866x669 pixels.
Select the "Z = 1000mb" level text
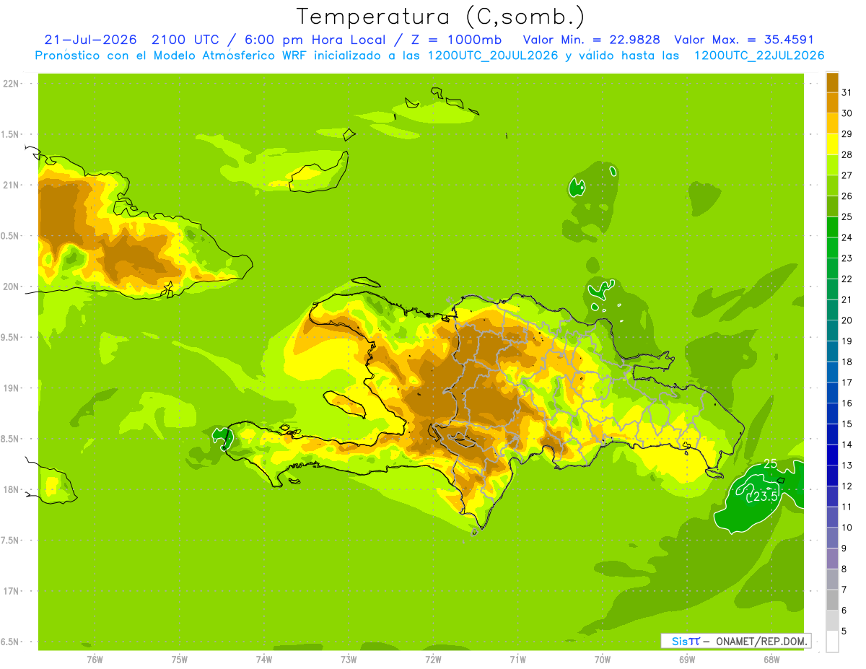(x=456, y=40)
